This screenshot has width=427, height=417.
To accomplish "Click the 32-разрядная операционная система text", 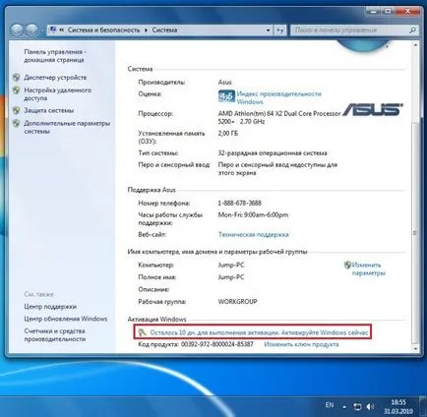I will (273, 153).
